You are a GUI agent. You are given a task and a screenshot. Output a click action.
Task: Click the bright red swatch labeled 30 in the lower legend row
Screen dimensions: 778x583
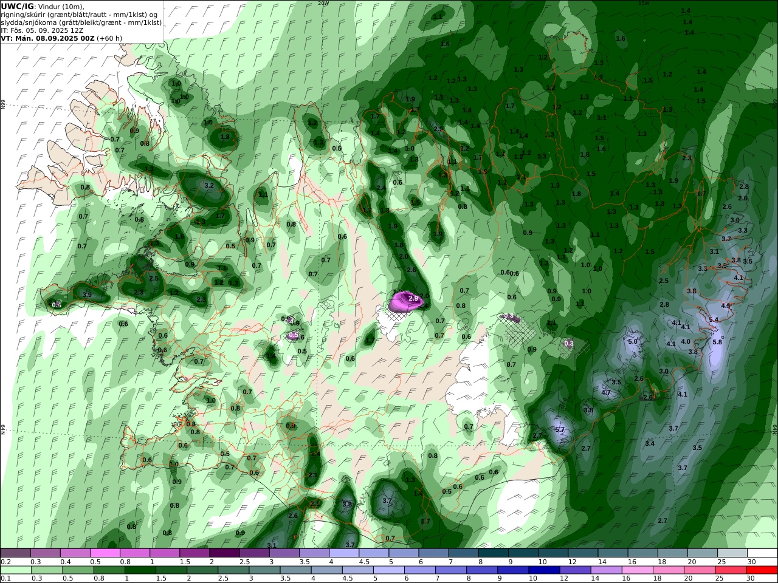[762, 570]
